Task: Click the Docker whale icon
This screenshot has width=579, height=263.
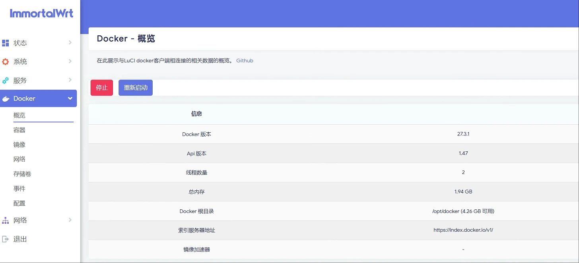Action: (6, 99)
